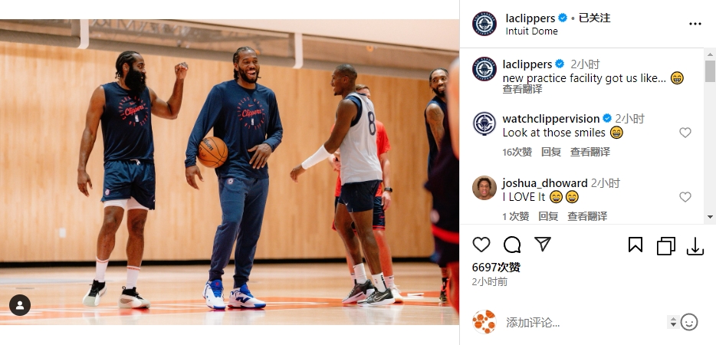The height and width of the screenshot is (345, 716).
Task: Open the three-dot more options menu
Action: (x=695, y=24)
